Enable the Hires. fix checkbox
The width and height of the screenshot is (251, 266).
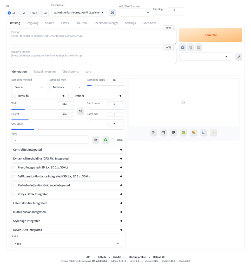(15, 96)
